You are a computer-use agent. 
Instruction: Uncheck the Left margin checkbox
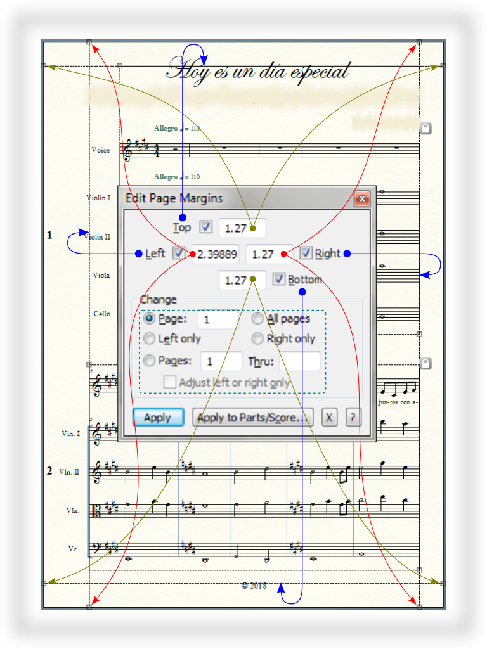coord(178,254)
